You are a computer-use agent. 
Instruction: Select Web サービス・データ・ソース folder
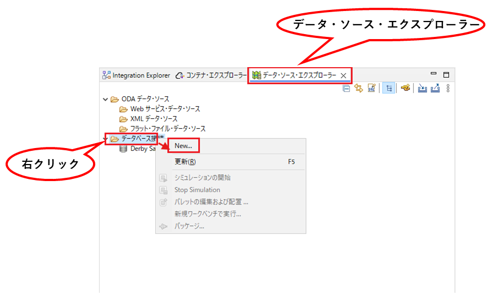[x=165, y=109]
